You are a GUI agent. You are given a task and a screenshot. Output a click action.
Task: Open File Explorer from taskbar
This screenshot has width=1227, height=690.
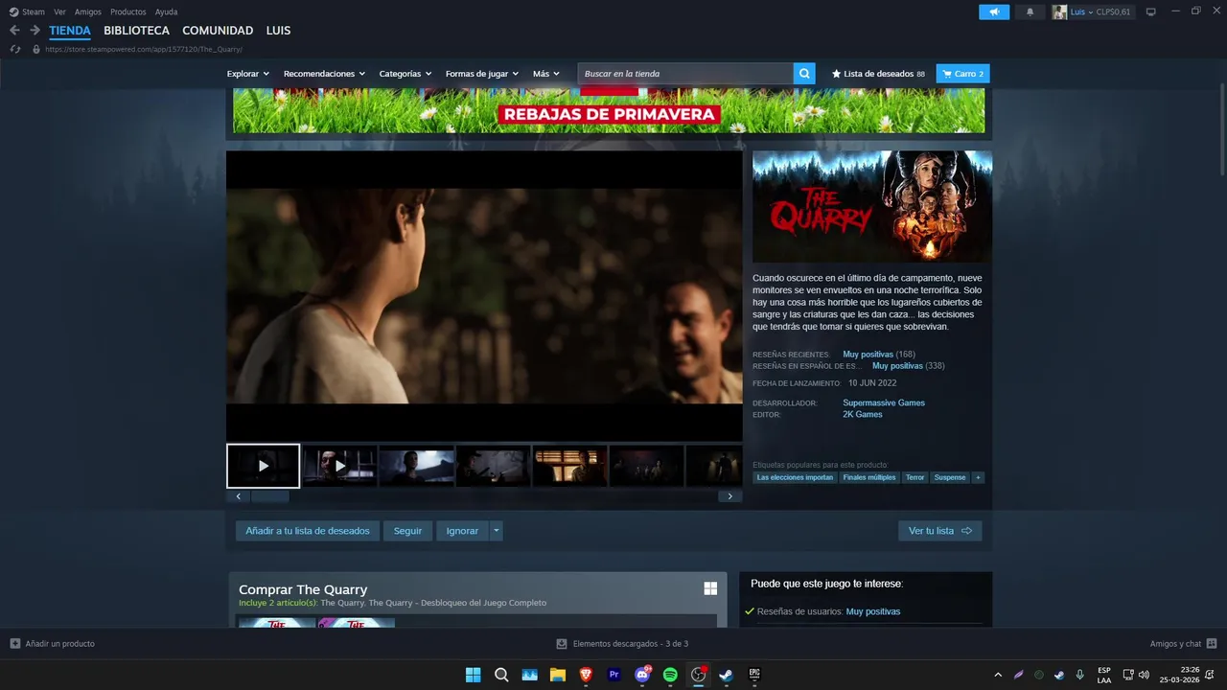click(x=557, y=675)
